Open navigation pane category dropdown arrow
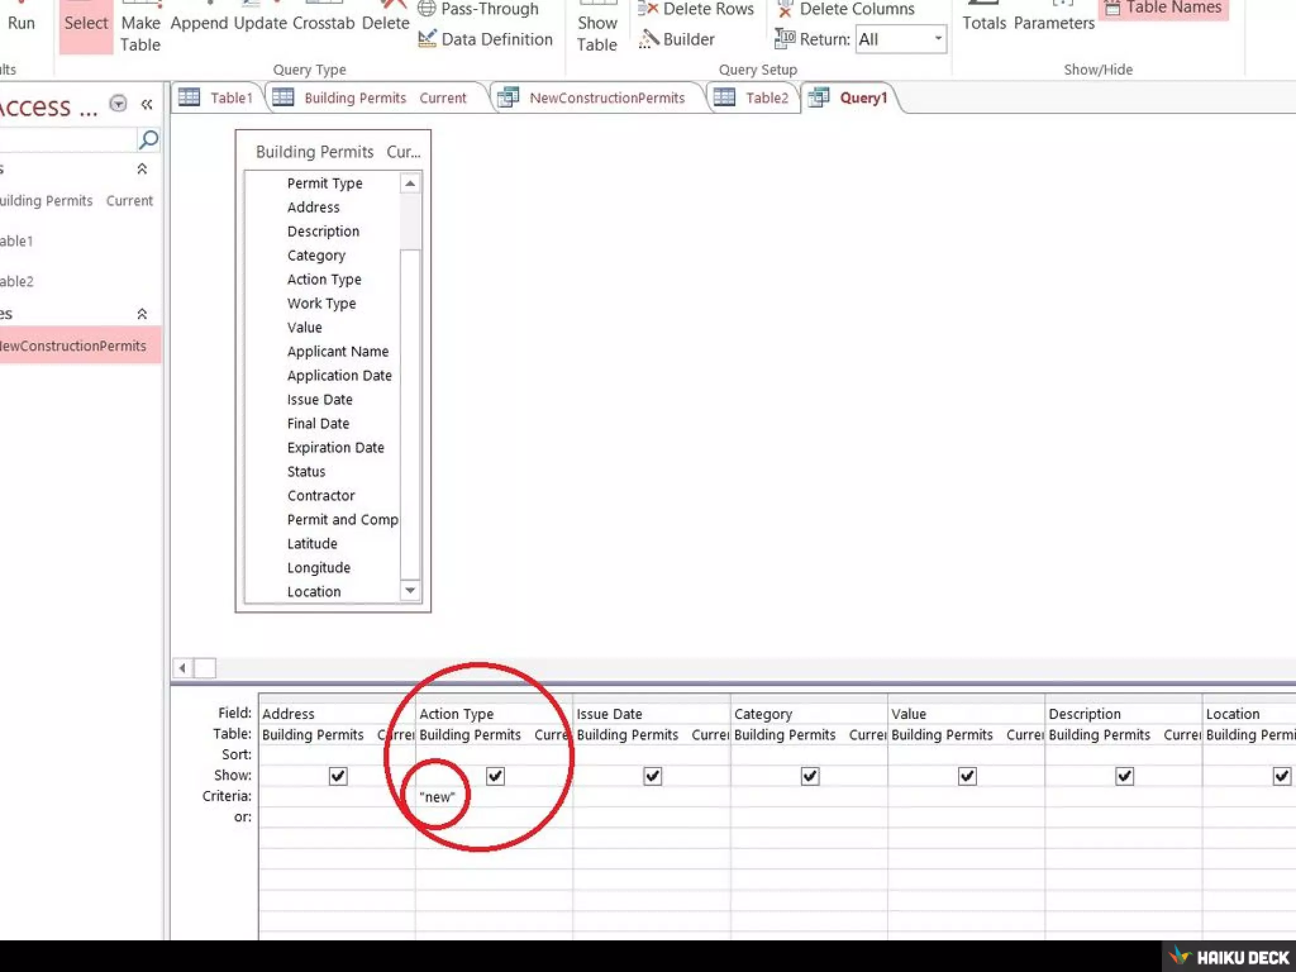The image size is (1296, 972). point(118,104)
